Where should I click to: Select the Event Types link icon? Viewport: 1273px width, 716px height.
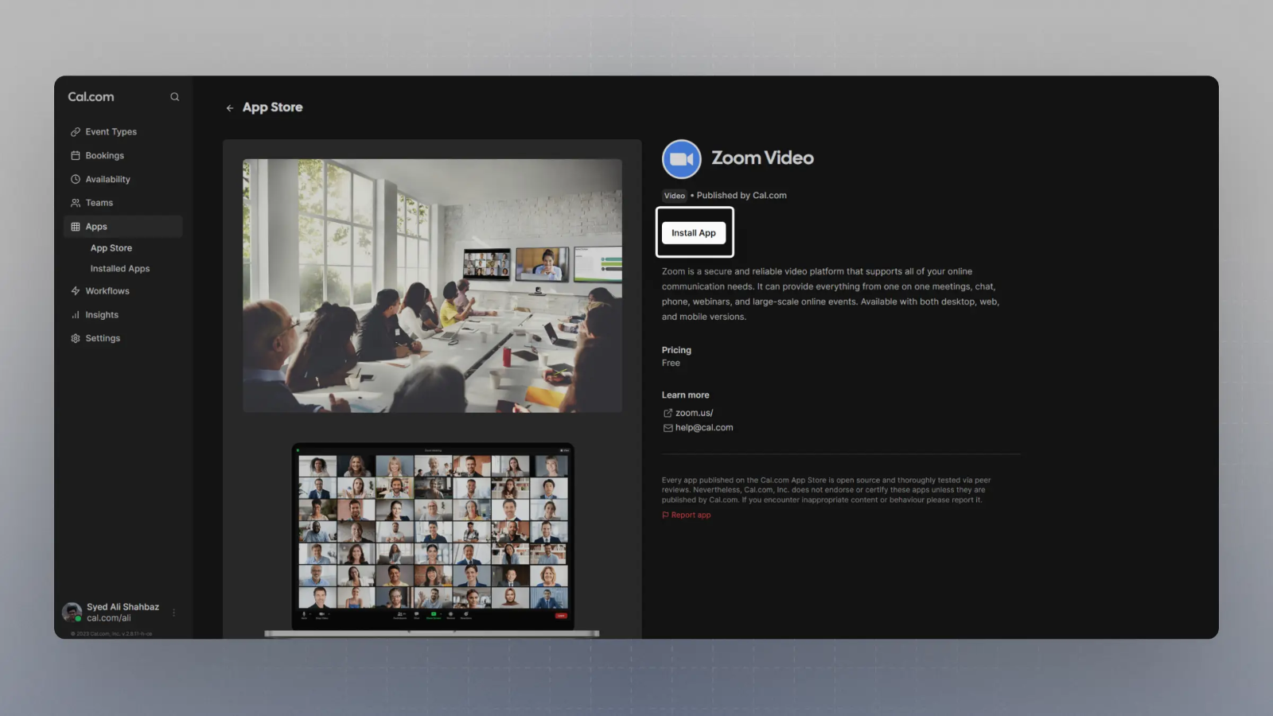[76, 131]
